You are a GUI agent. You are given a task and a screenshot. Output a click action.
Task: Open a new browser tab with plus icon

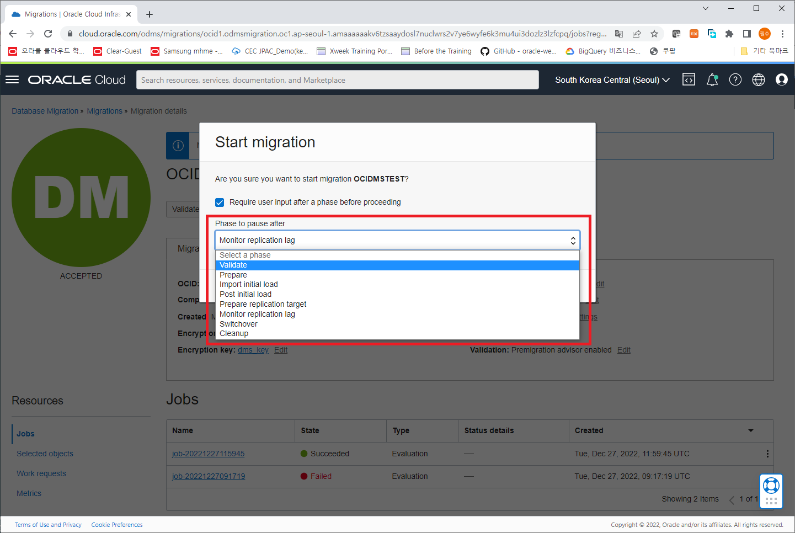tap(150, 14)
